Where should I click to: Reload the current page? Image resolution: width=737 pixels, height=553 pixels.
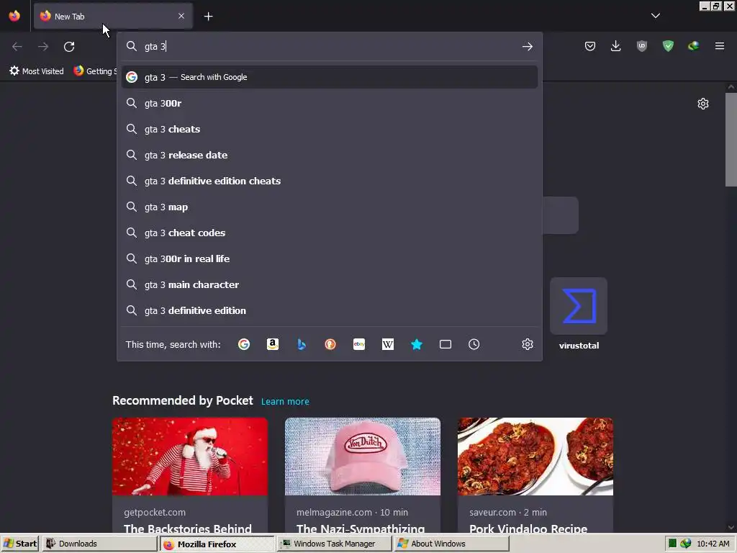69,47
